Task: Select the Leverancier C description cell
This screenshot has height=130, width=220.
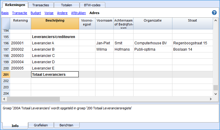Action: [55, 56]
